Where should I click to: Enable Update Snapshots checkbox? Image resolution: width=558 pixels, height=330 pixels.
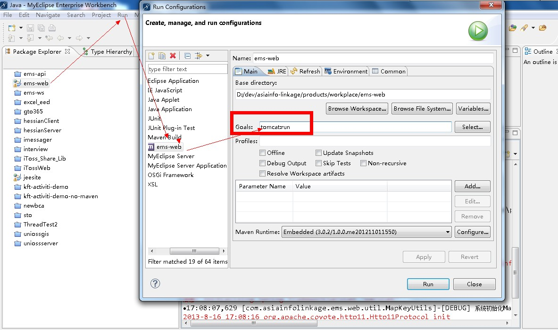[x=318, y=153]
